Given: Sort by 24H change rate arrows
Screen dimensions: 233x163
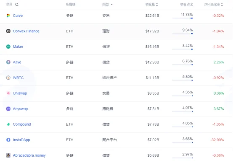Looking at the screenshot, I should (222, 5).
